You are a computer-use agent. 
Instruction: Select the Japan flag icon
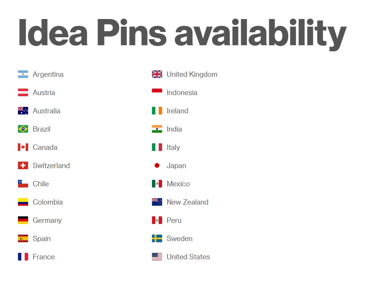[157, 166]
